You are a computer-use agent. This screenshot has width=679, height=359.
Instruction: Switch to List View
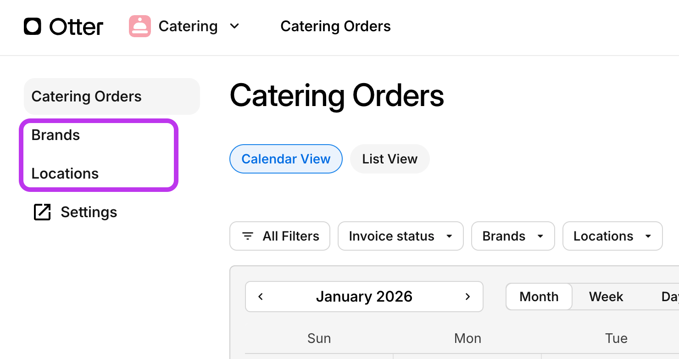pos(390,158)
